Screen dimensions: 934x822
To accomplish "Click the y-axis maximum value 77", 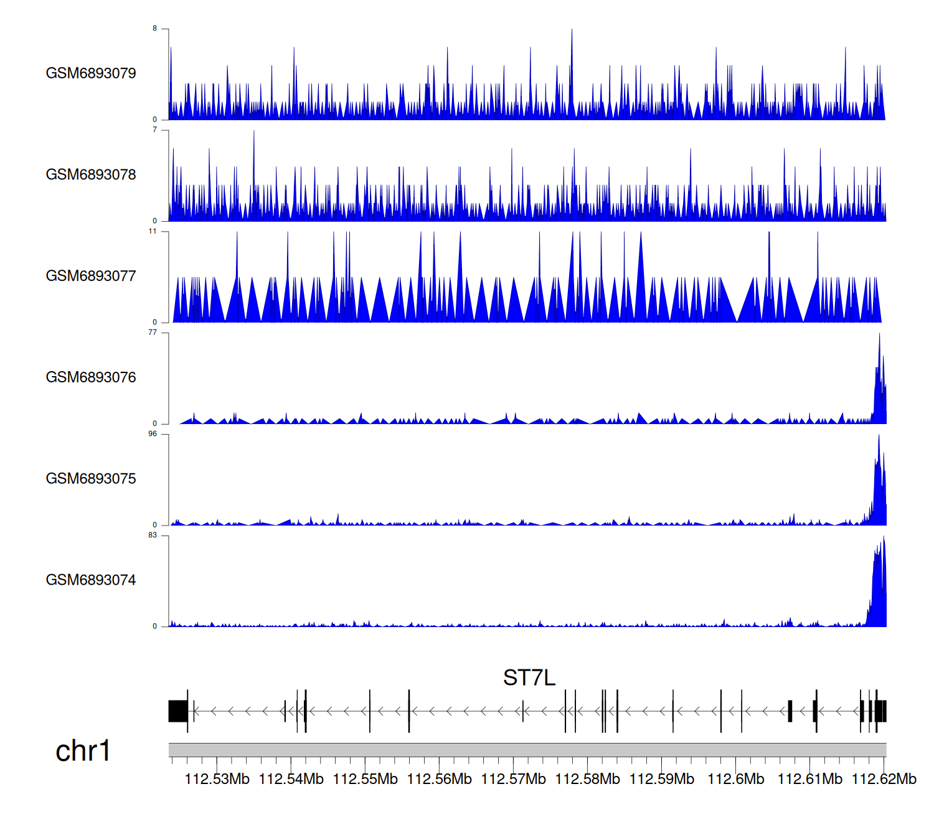I will pyautogui.click(x=153, y=333).
